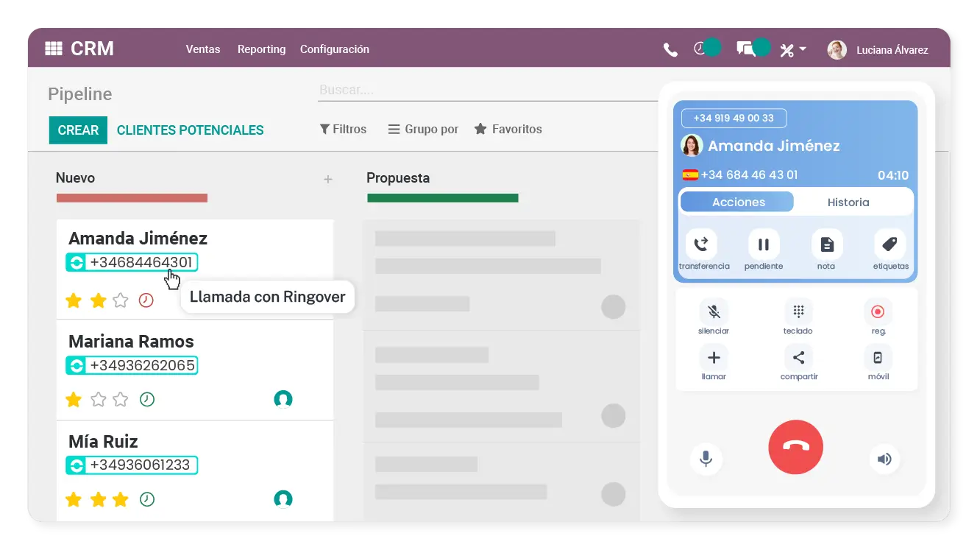Switch to the Historia tab
980x550 pixels.
848,202
